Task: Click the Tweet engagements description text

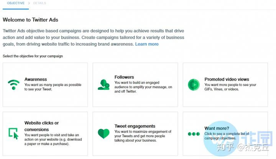Action: click(143, 136)
